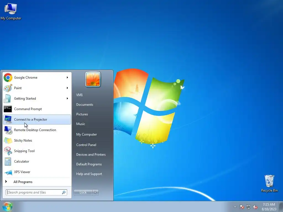This screenshot has width=283, height=212.
Task: Click the network tray icon
Action: click(x=248, y=207)
